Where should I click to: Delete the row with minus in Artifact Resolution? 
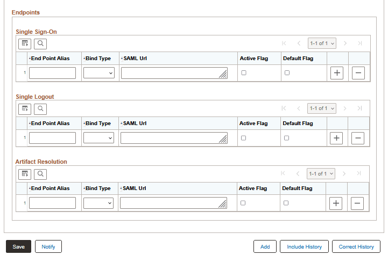(357, 203)
